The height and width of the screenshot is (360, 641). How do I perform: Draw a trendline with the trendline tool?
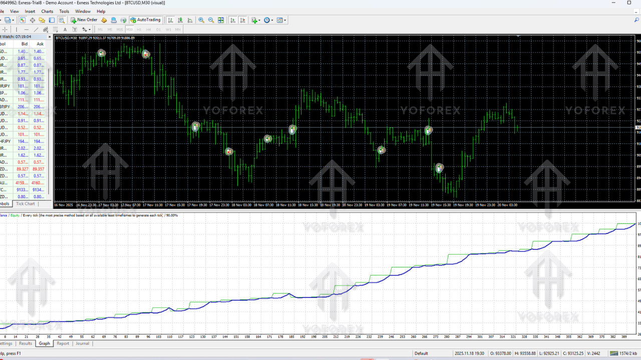[x=37, y=29]
